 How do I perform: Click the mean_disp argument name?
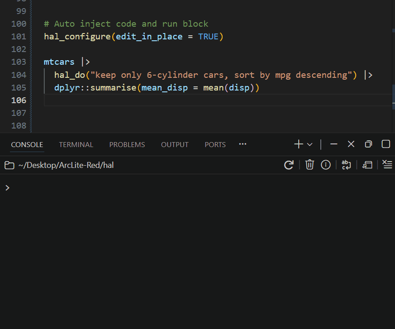point(165,88)
